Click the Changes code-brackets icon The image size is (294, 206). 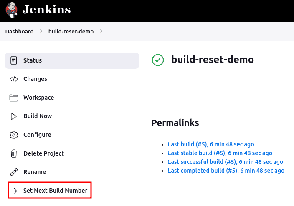point(14,79)
